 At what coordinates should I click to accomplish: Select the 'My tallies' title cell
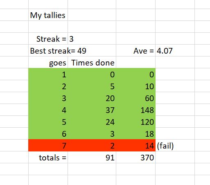pos(48,15)
